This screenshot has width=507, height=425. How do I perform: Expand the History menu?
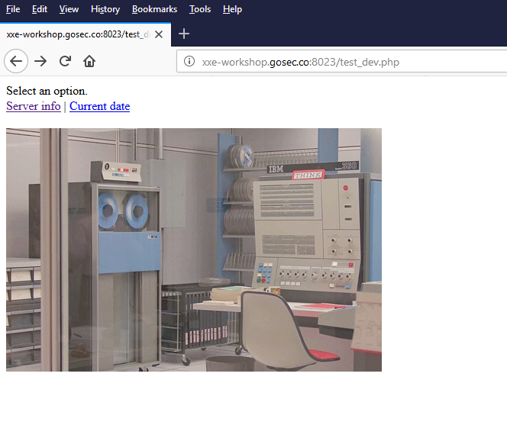[x=105, y=9]
